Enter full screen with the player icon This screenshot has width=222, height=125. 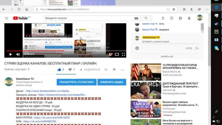[123, 55]
